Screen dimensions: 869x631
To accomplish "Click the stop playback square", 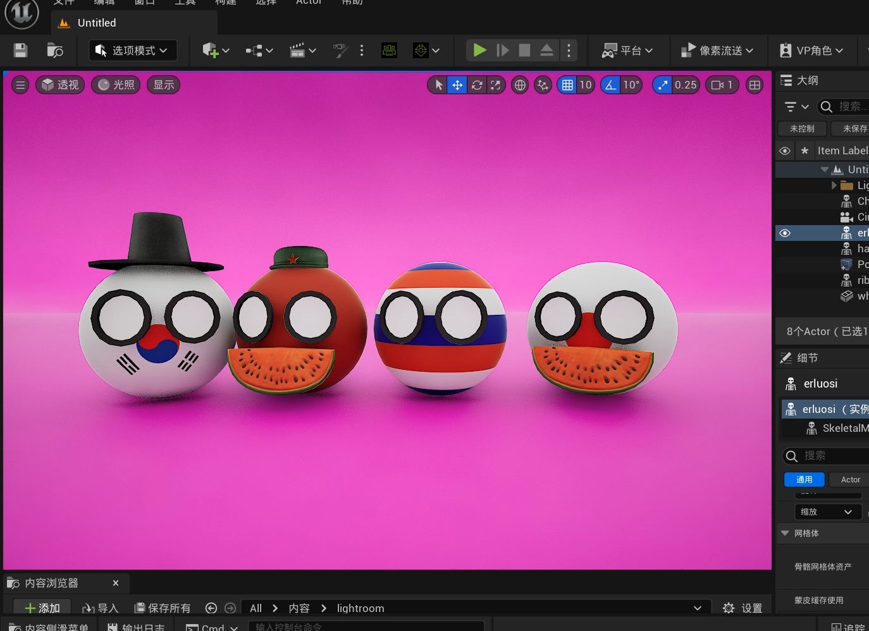I will coord(524,51).
